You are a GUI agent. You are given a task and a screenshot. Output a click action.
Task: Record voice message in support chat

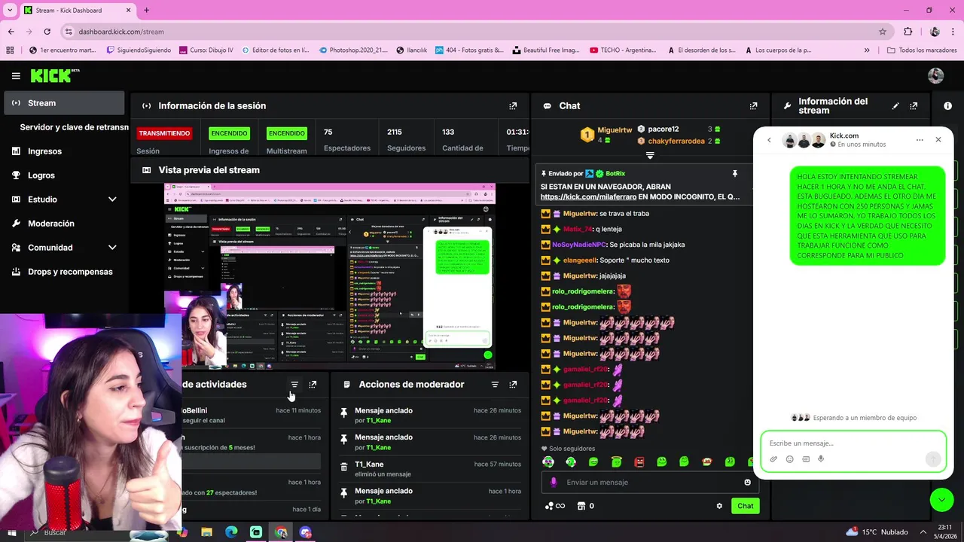(821, 459)
